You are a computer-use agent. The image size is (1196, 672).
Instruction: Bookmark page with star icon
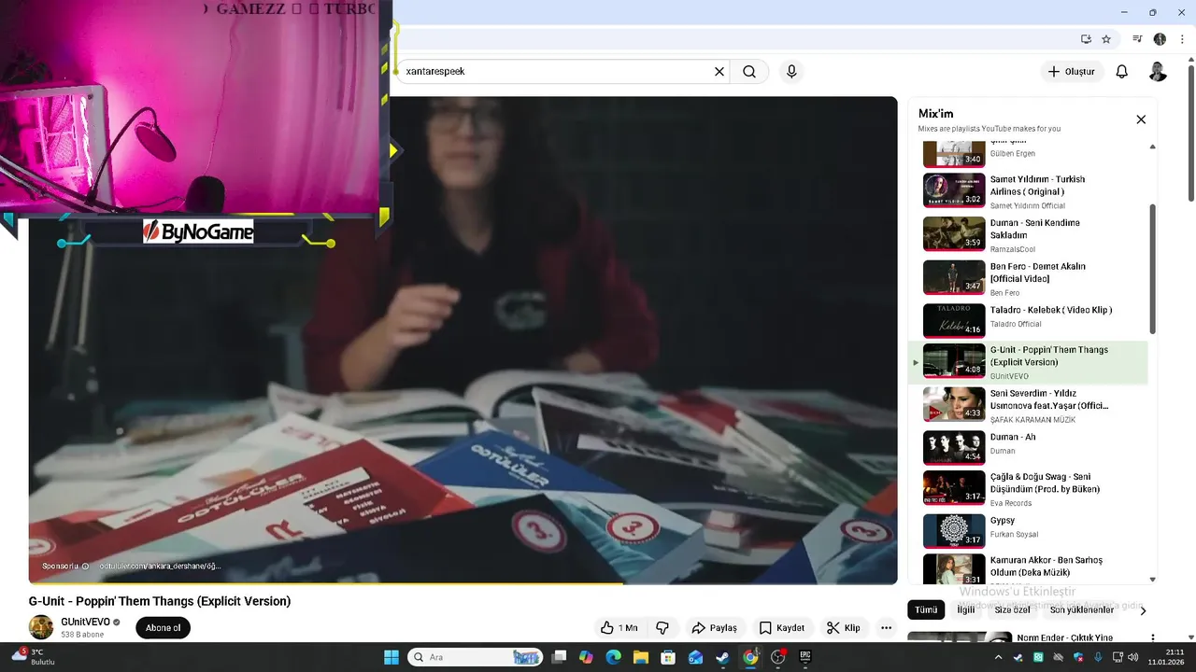[1106, 39]
